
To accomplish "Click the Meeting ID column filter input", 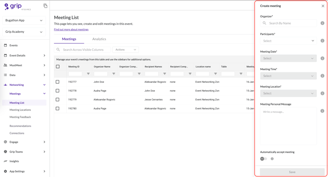I will click(x=75, y=74).
